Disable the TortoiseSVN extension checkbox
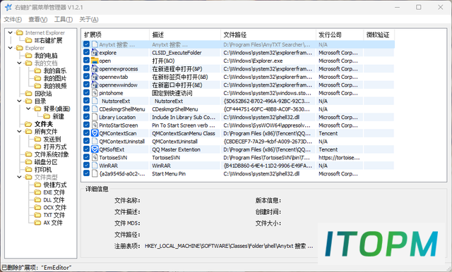The image size is (452, 272). coord(86,157)
